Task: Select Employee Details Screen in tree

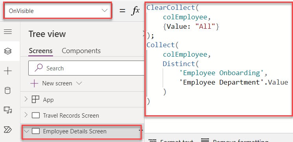Action: [75, 131]
